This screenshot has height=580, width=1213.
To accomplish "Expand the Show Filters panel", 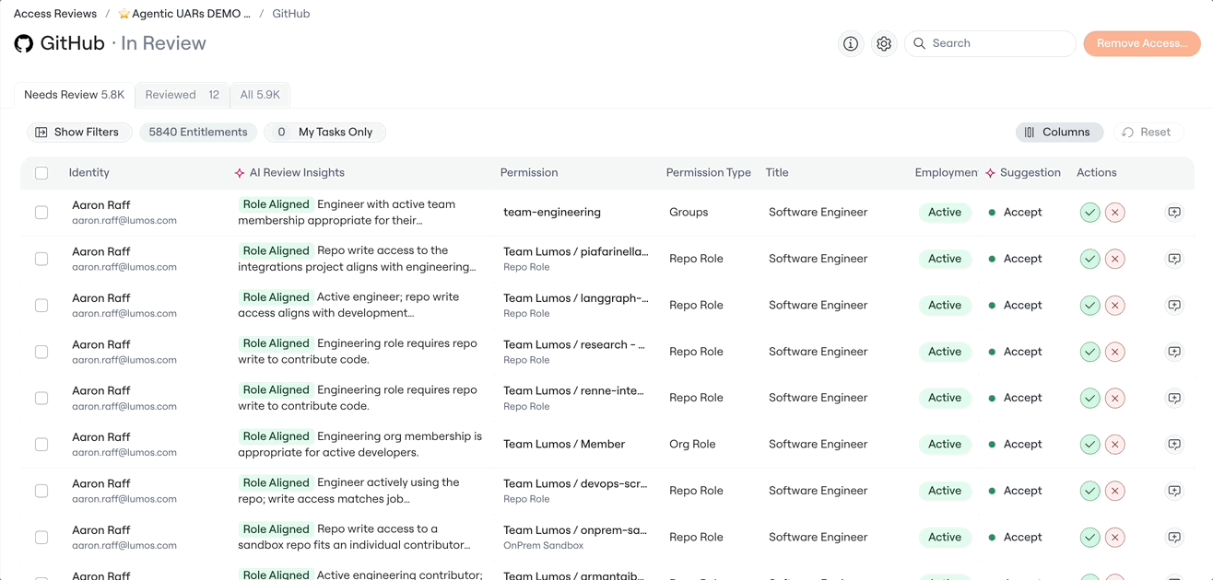I will click(x=78, y=133).
